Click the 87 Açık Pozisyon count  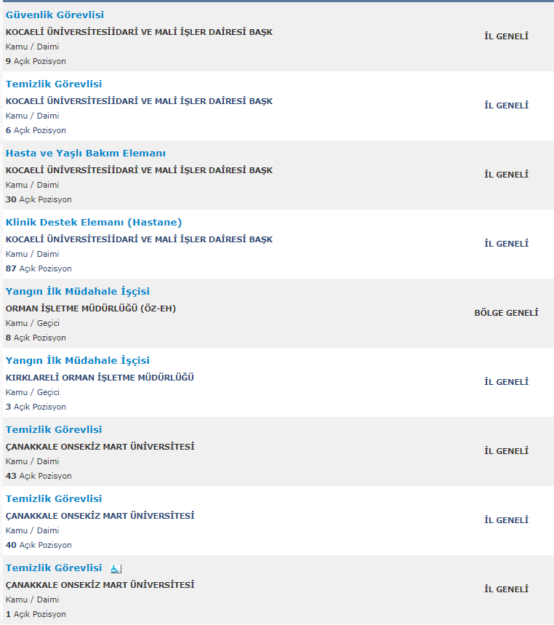[39, 268]
